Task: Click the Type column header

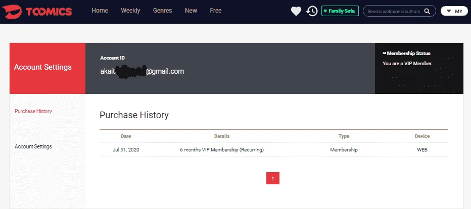Action: 344,136
